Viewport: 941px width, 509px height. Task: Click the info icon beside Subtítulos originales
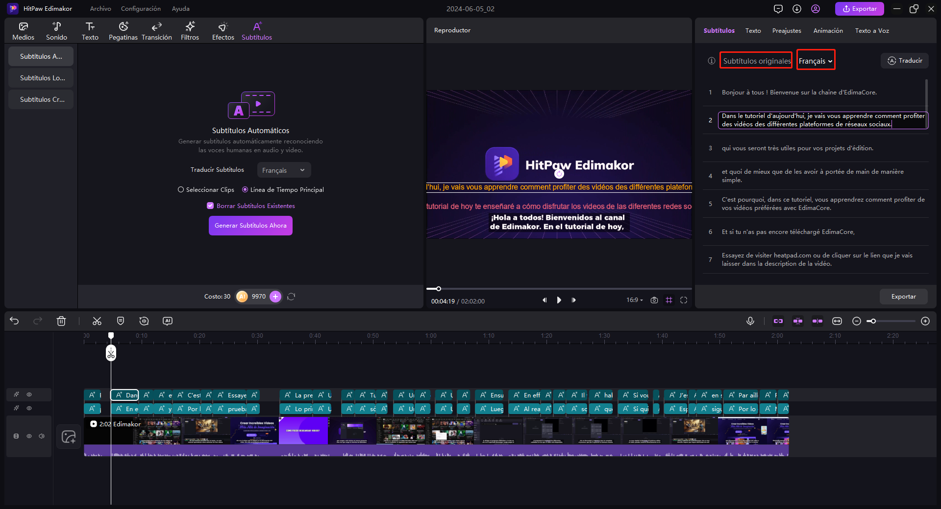[x=712, y=61]
